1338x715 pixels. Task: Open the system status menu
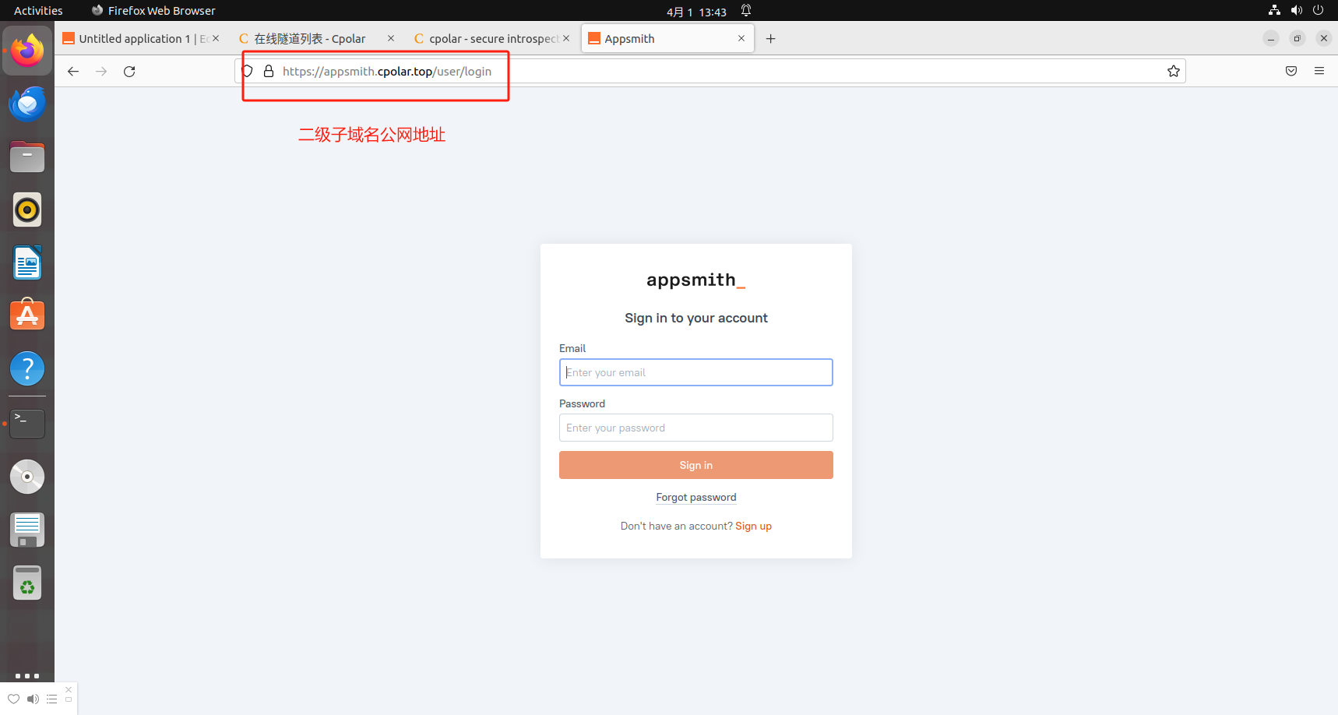coord(1296,11)
